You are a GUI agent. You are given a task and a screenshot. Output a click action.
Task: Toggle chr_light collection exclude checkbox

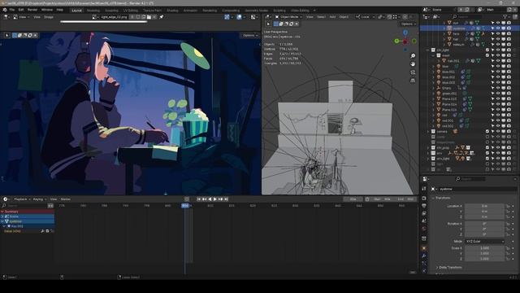[x=487, y=50]
